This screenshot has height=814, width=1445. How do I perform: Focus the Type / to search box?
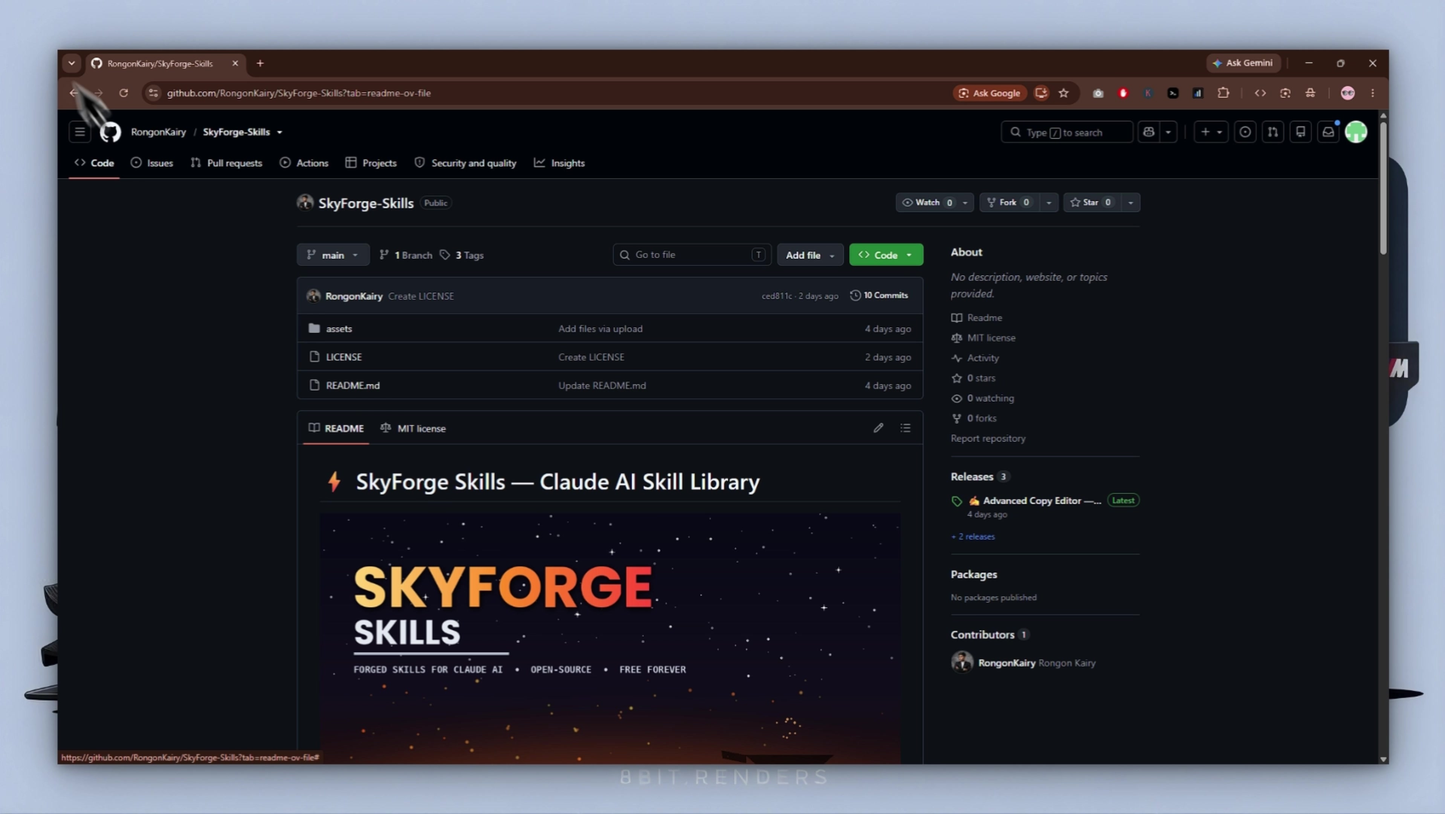[x=1067, y=132]
